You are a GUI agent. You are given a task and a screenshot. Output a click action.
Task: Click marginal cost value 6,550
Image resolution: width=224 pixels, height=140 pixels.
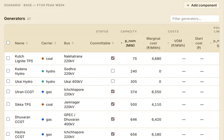coord(156,92)
